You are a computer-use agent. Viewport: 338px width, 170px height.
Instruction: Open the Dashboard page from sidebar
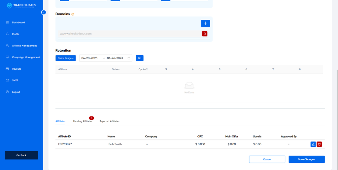18,23
